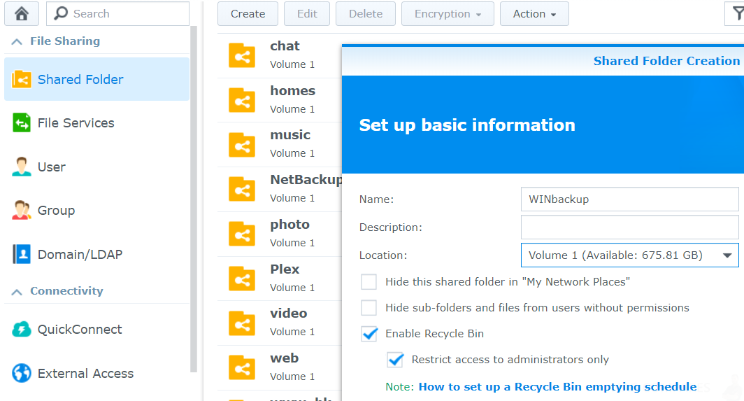Uncheck Restrict access to administrators only
Viewport: 744px width, 401px height.
pos(395,360)
